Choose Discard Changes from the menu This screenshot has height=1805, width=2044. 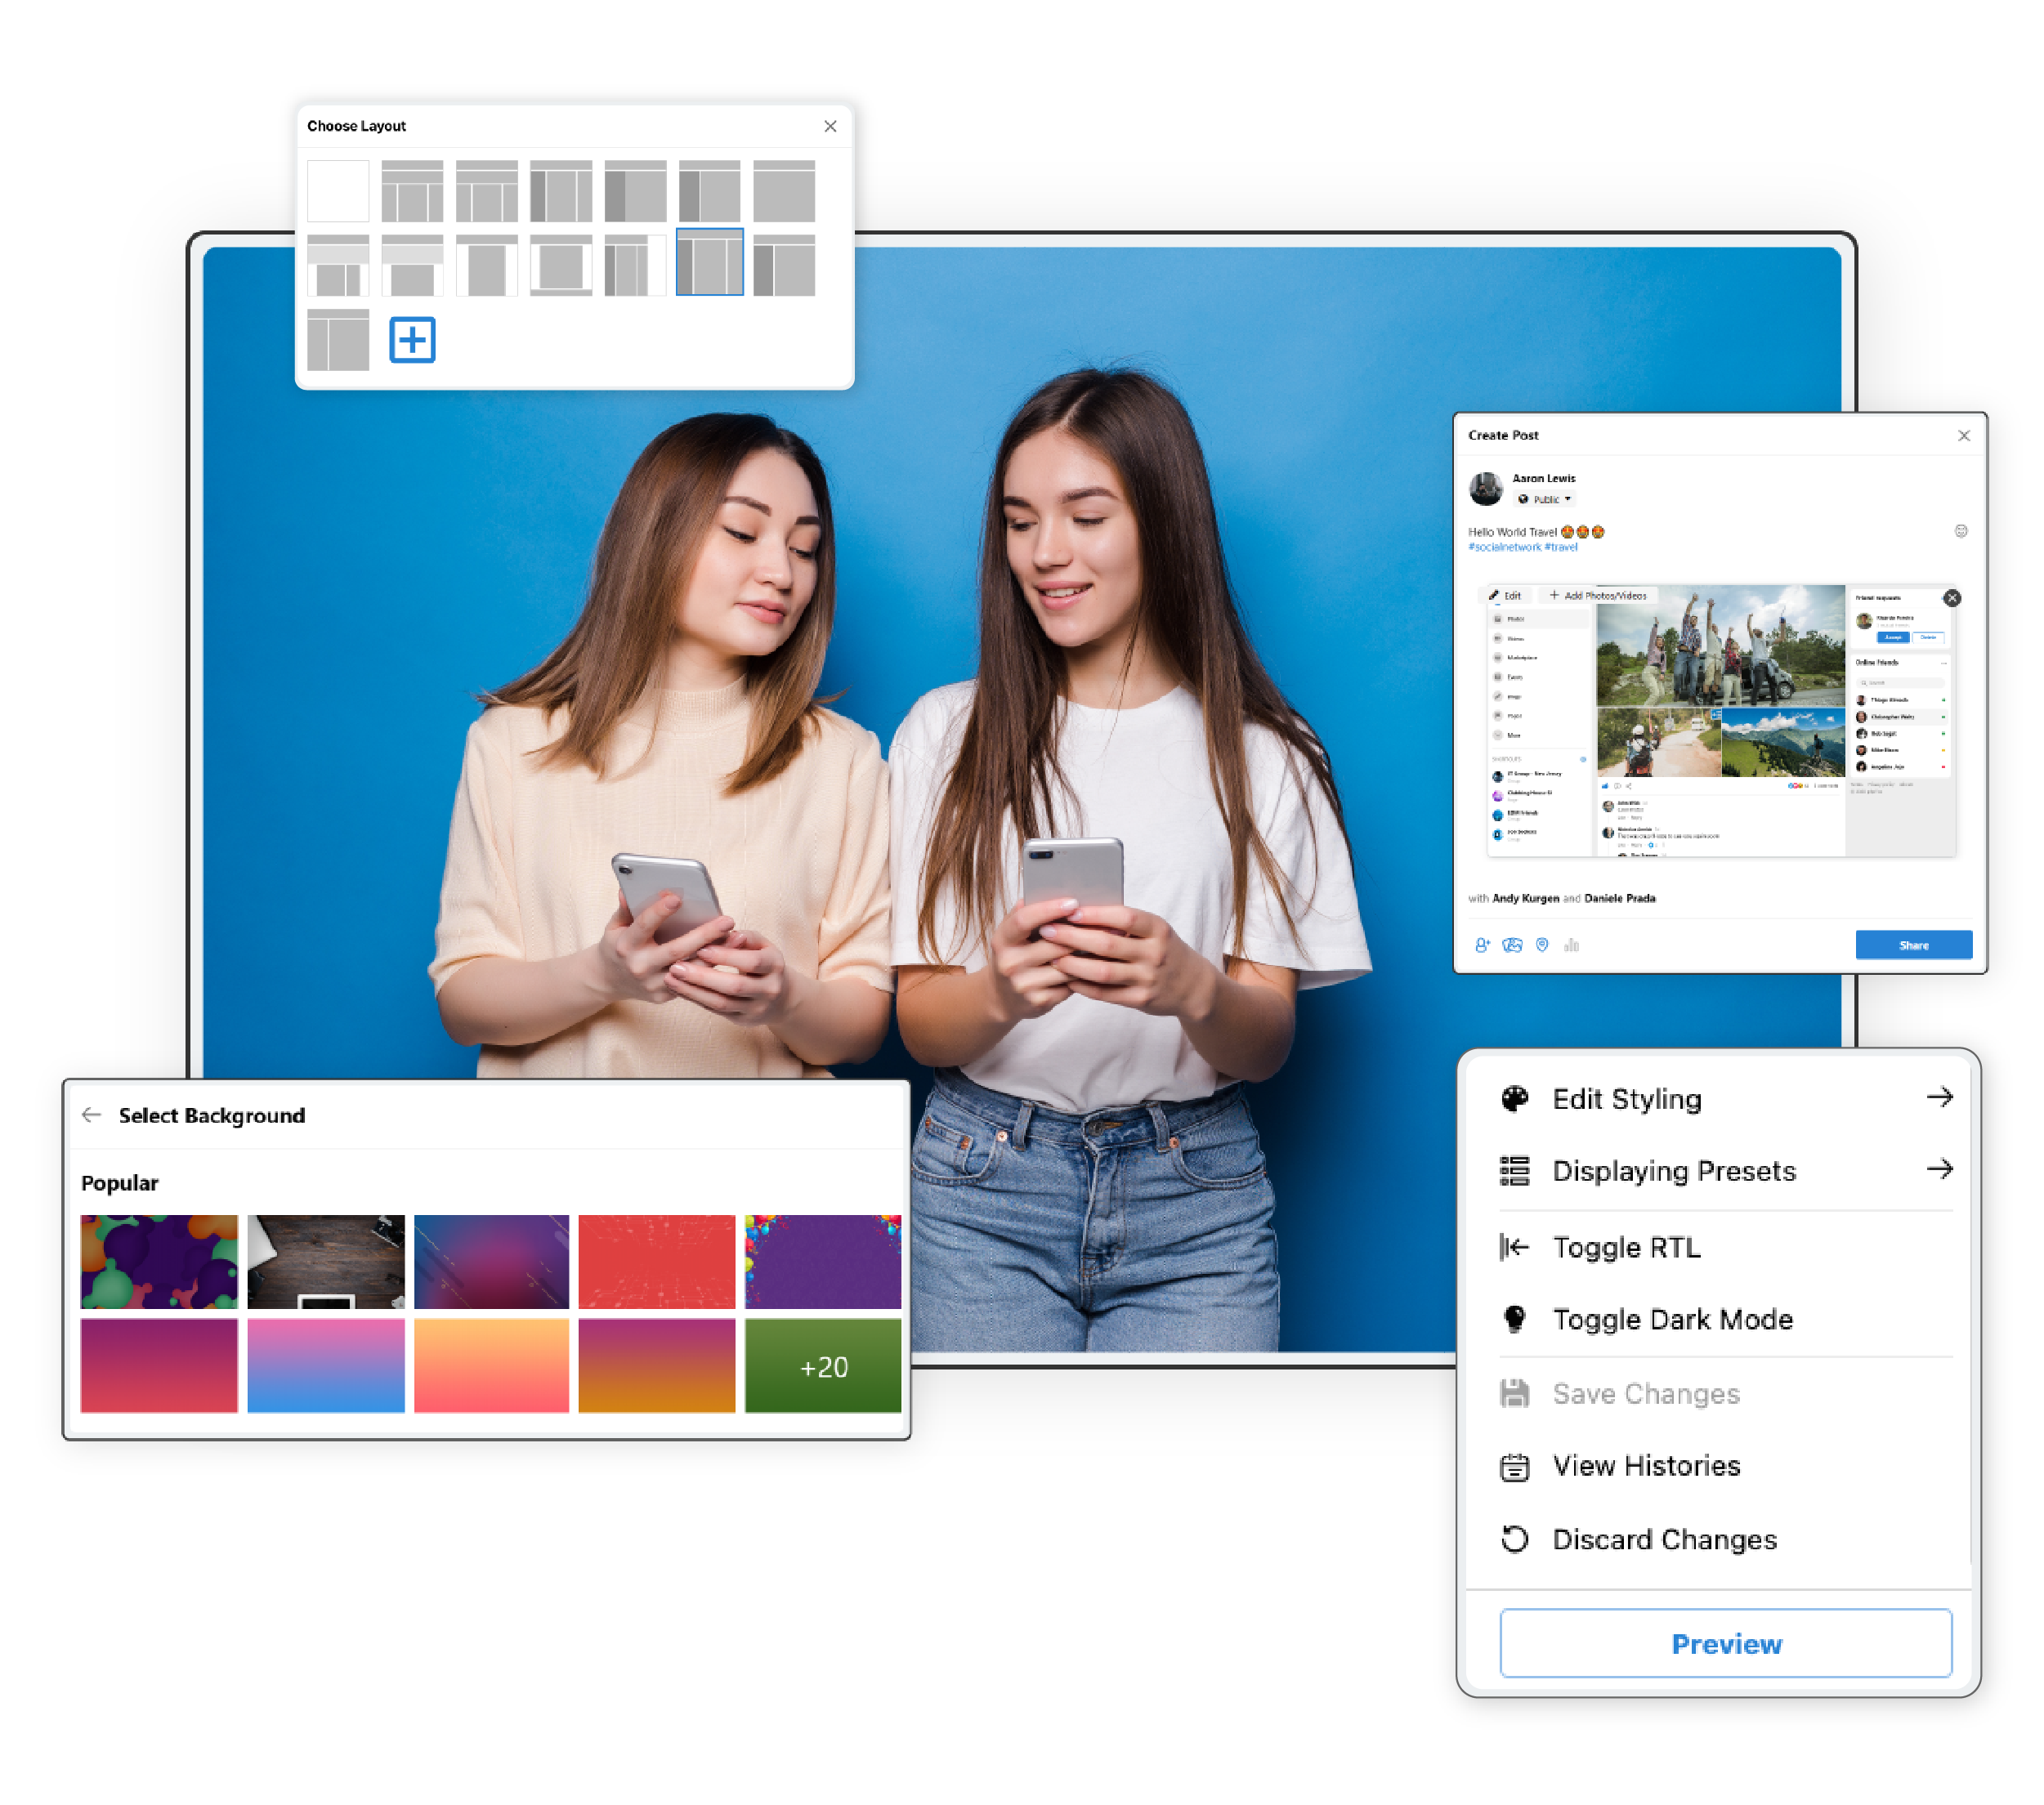[1664, 1539]
